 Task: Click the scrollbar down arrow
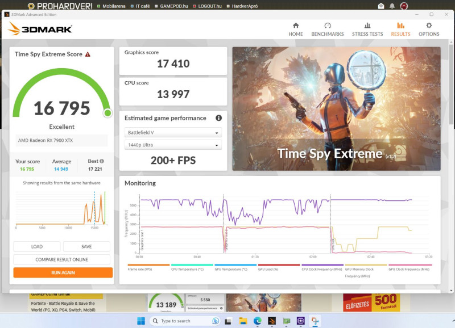point(451,291)
